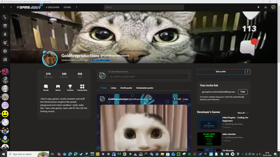Image resolution: width=280 pixels, height=157 pixels.
Task: Open Task View in taskbar
Action: pos(53,154)
